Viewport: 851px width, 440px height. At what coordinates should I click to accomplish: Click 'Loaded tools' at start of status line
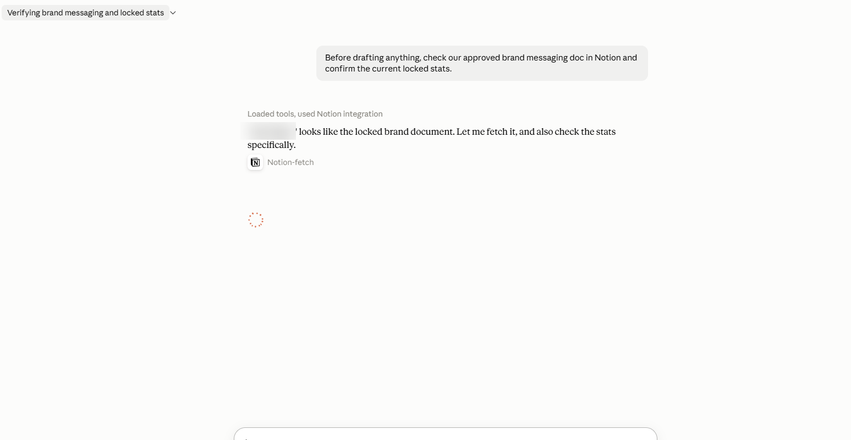[271, 114]
